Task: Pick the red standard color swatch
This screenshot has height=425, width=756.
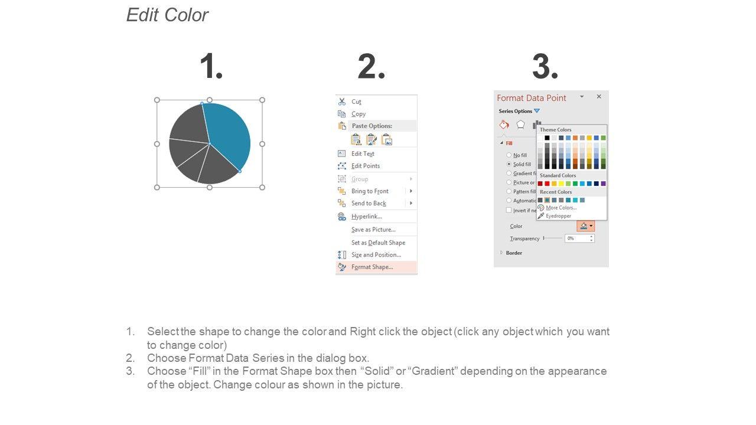Action: pos(547,184)
